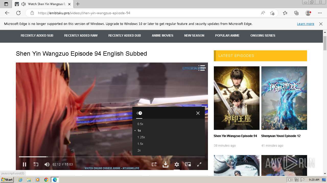This screenshot has width=327, height=183.
Task: Open the Favorites list
Action: pyautogui.click(x=285, y=13)
